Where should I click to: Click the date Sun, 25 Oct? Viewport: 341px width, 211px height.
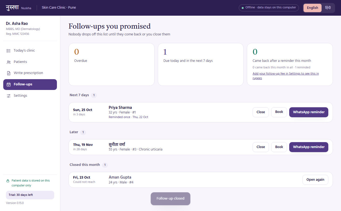point(83,110)
